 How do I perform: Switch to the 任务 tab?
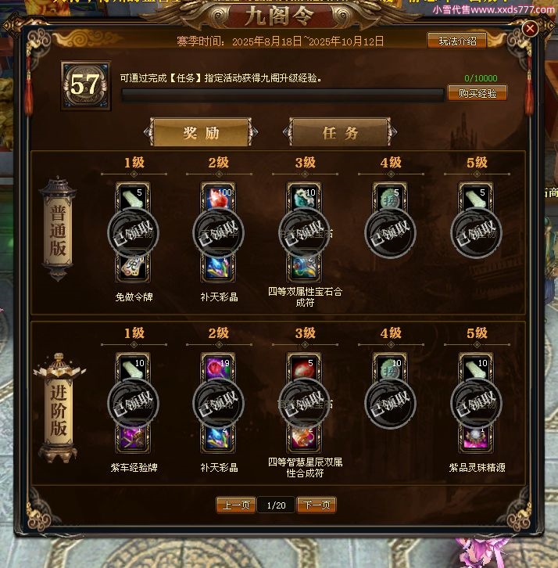pos(340,132)
